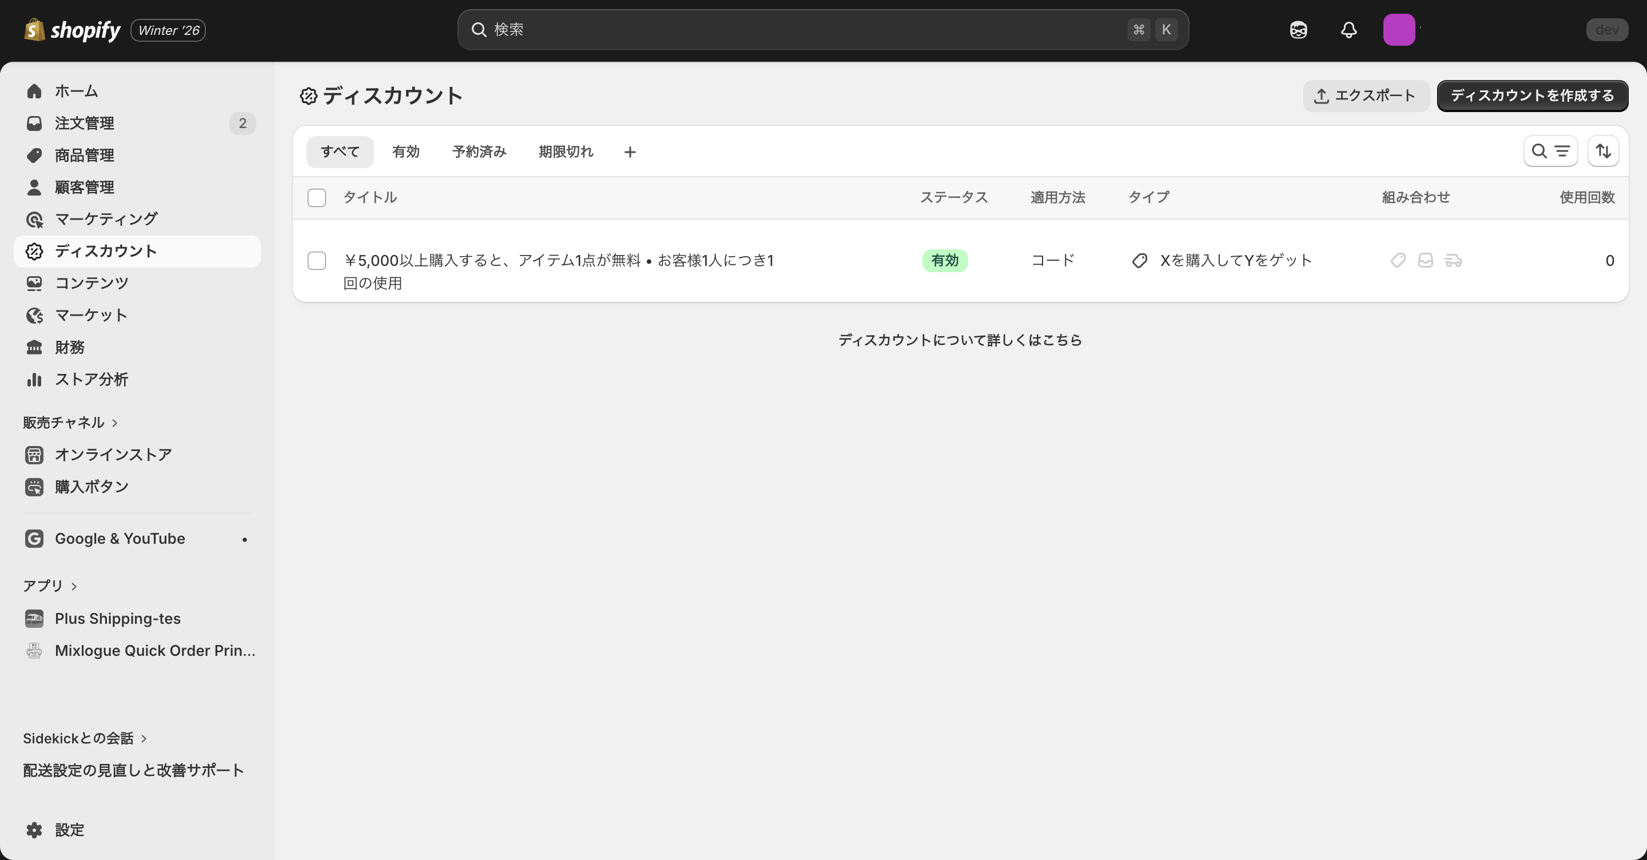
Task: Open the Sidekick assistant icon in the top bar
Action: [x=1298, y=29]
